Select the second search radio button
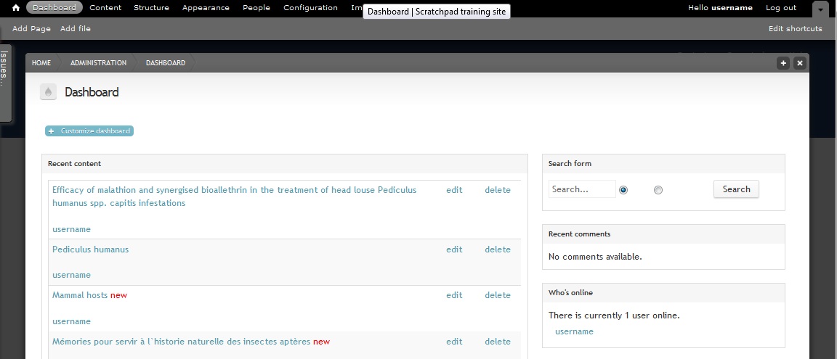The image size is (837, 359). (658, 189)
